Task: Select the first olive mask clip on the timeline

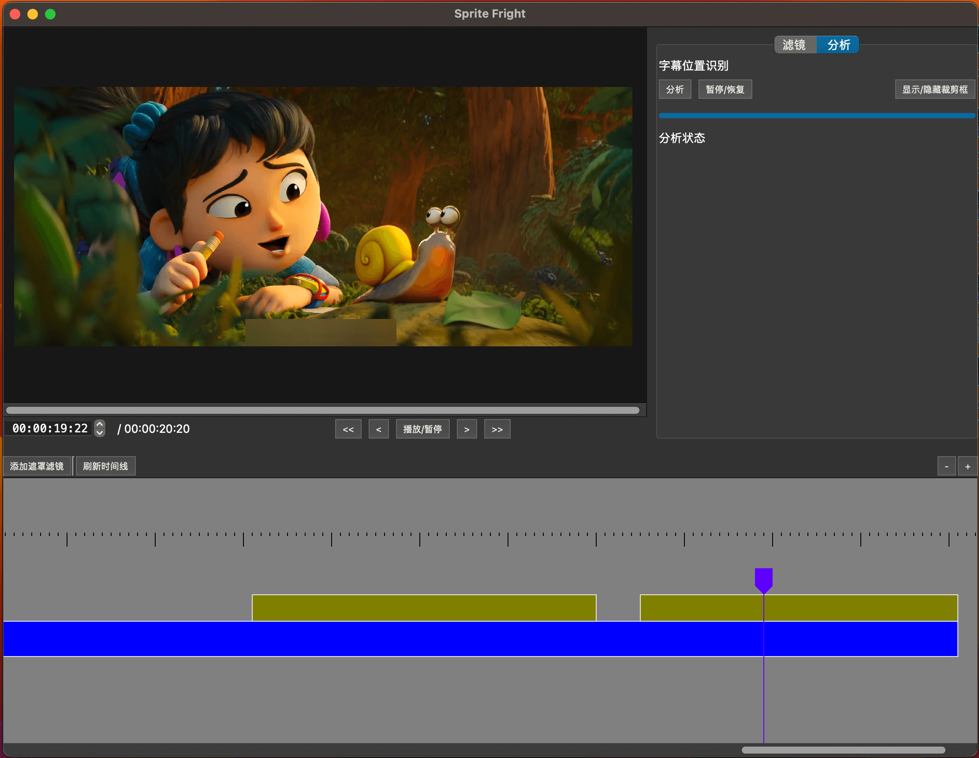Action: click(x=424, y=608)
